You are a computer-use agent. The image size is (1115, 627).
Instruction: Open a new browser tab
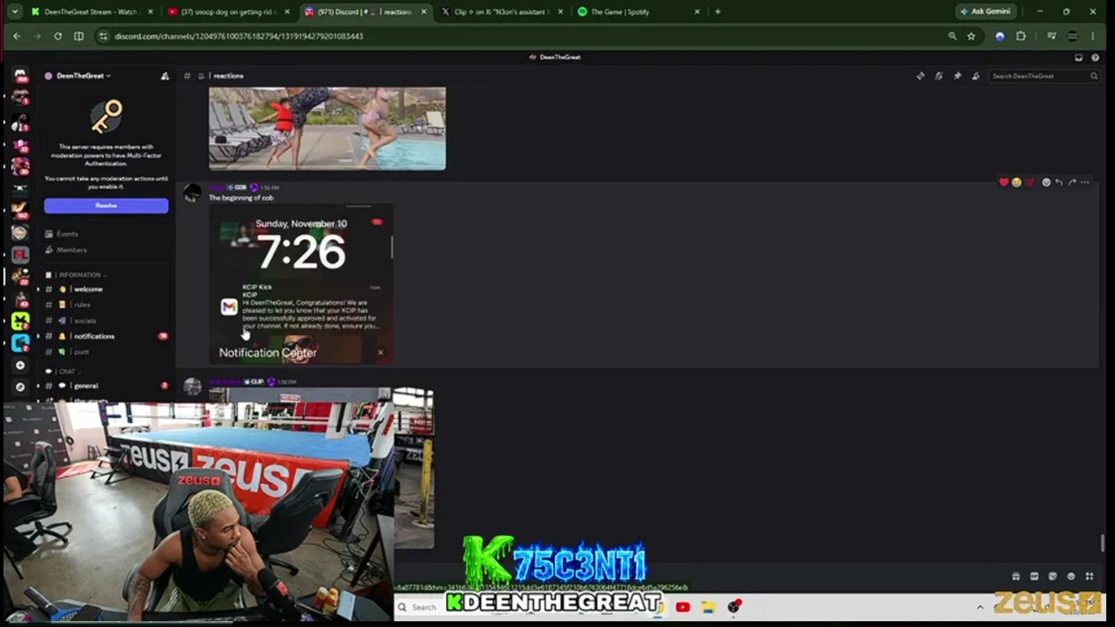pyautogui.click(x=717, y=11)
